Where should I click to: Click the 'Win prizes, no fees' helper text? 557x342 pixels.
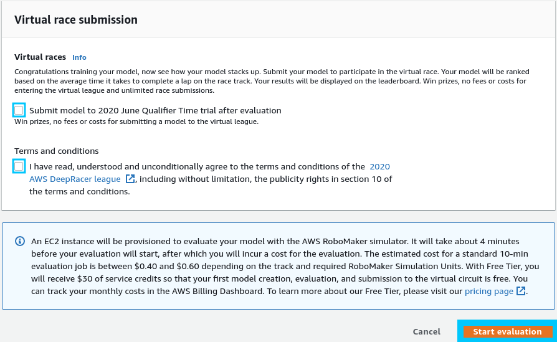coord(136,121)
